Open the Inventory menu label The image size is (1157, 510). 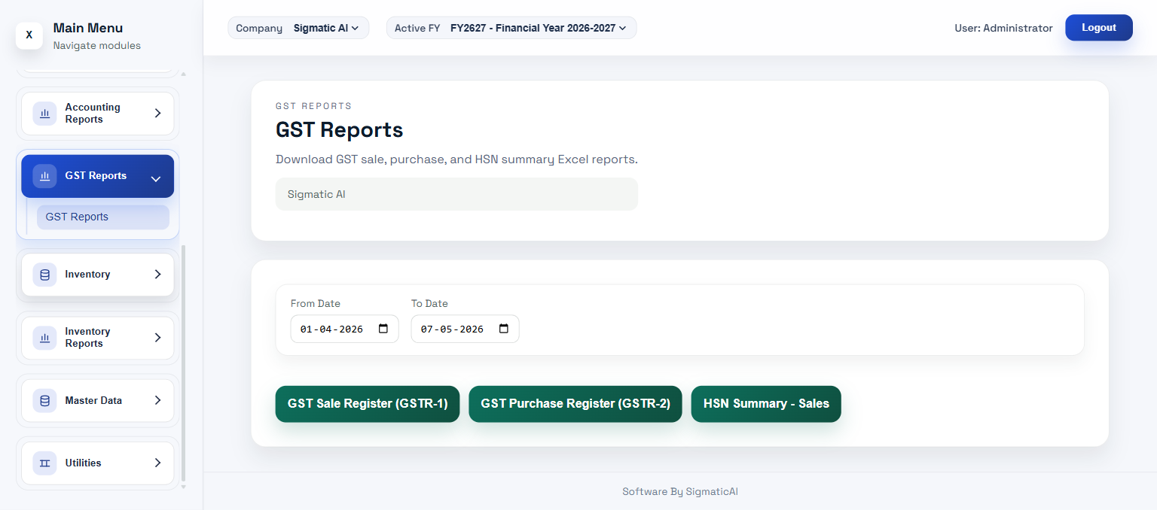pos(87,275)
